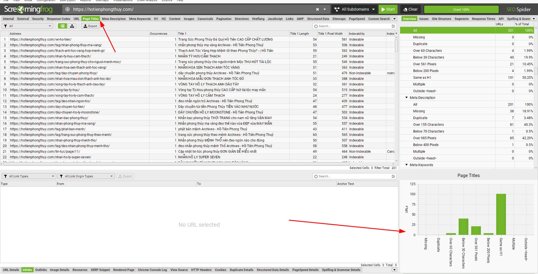538x274 pixels.
Task: Select the Same as H1 filter row
Action: point(467,77)
